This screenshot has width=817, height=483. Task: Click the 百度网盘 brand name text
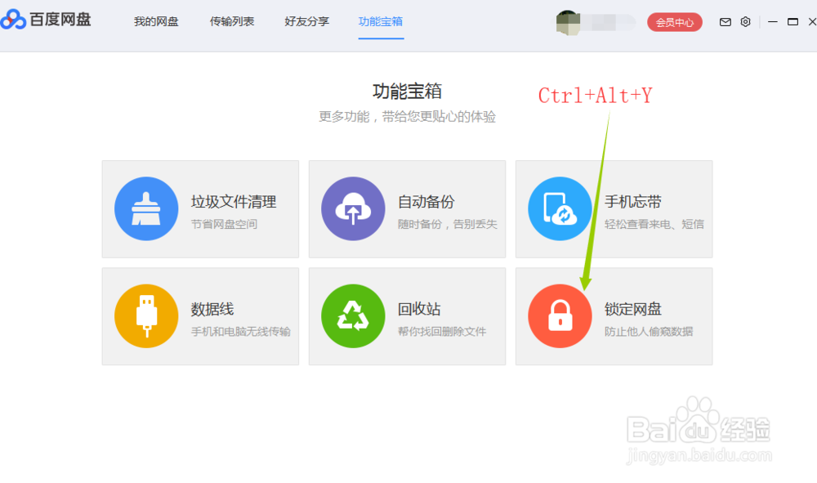(x=60, y=20)
